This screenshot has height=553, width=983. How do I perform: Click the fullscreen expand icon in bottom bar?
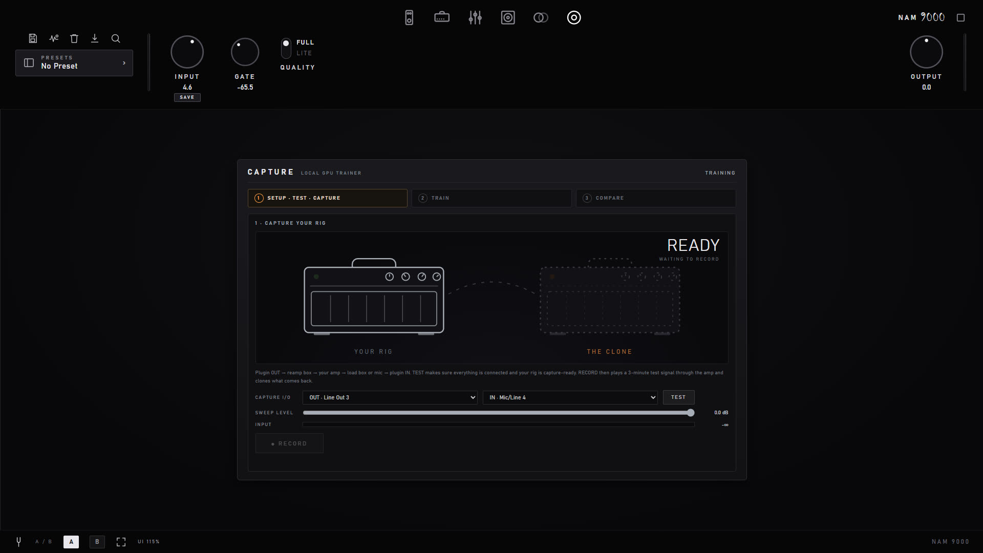coord(121,542)
